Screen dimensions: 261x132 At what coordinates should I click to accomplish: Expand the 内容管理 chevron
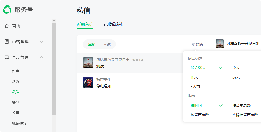42,42
